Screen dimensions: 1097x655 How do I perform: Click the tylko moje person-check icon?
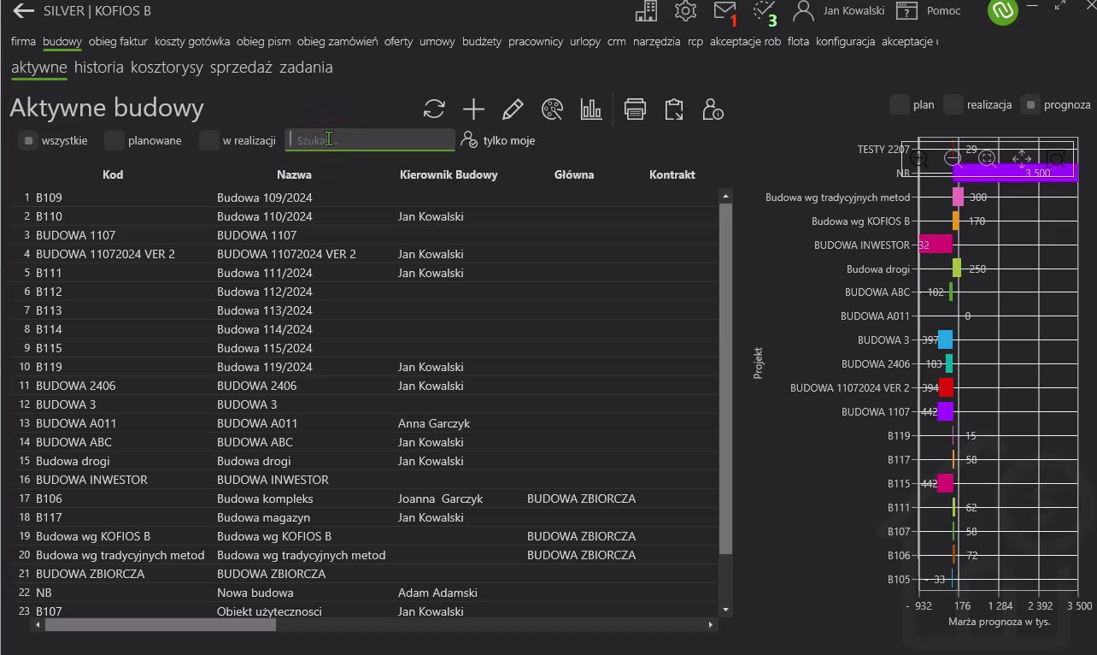468,140
